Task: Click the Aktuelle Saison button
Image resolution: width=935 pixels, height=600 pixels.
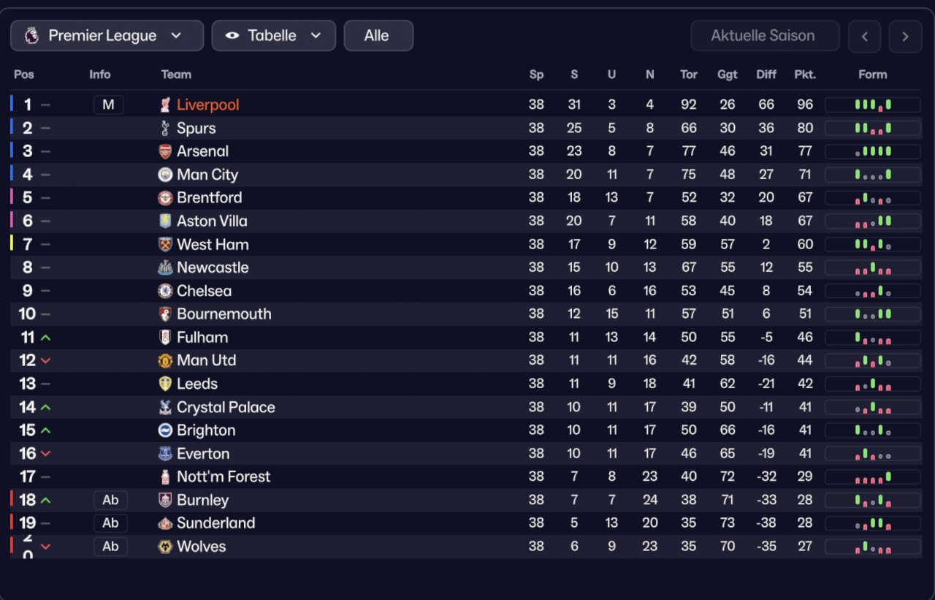Action: point(763,36)
